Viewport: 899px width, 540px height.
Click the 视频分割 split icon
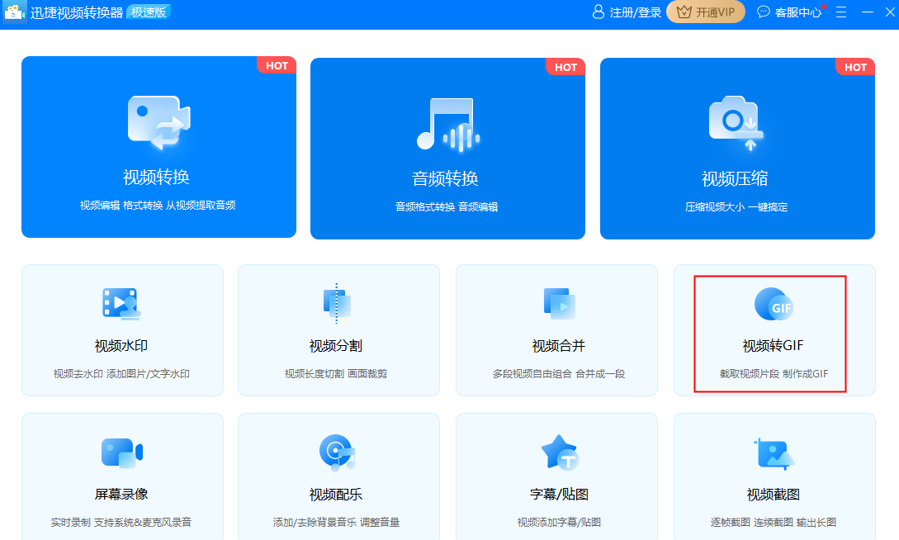point(337,303)
